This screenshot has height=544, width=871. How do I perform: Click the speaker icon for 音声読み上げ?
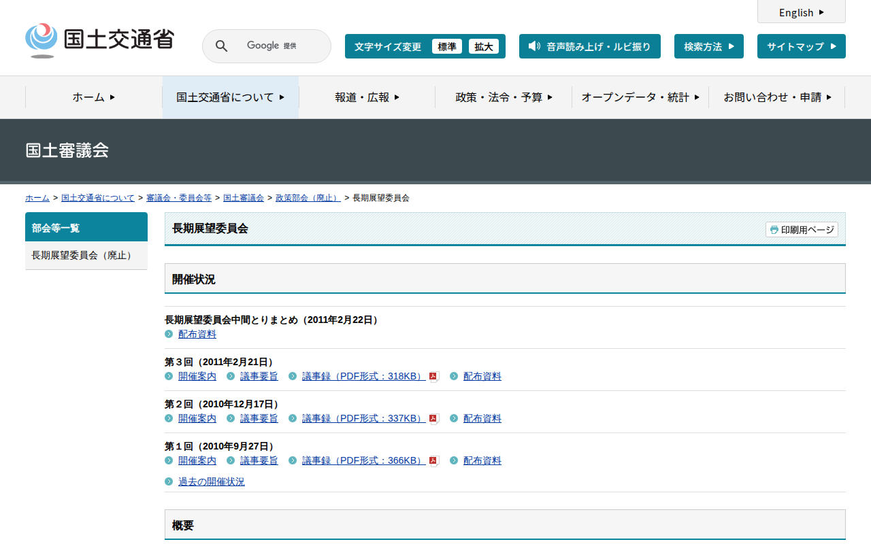(x=534, y=46)
